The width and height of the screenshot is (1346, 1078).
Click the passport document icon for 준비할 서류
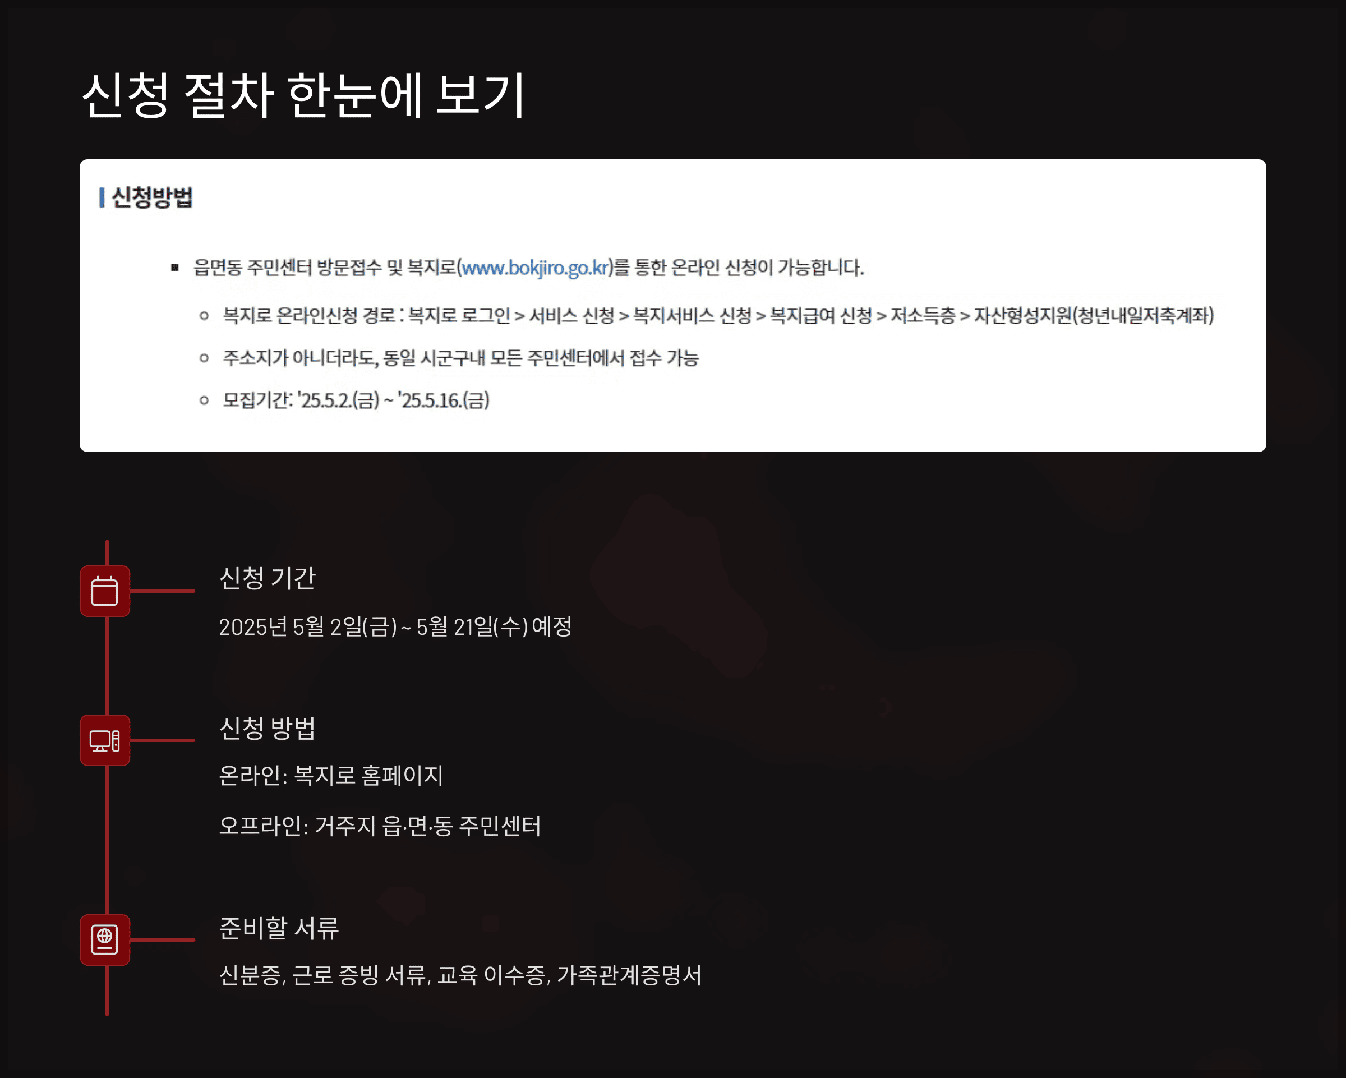[104, 939]
